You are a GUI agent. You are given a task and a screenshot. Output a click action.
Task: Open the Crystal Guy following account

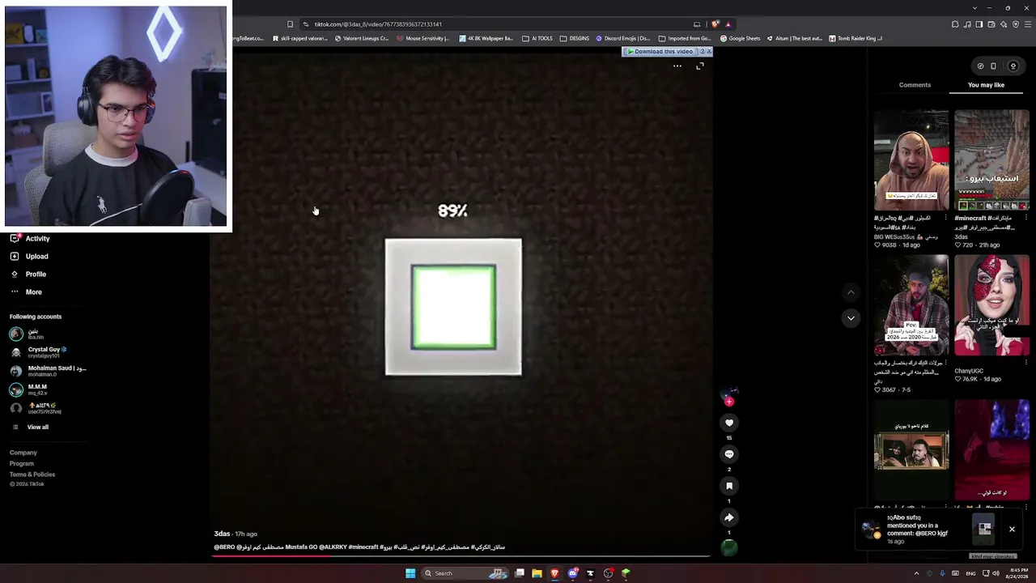tap(38, 352)
